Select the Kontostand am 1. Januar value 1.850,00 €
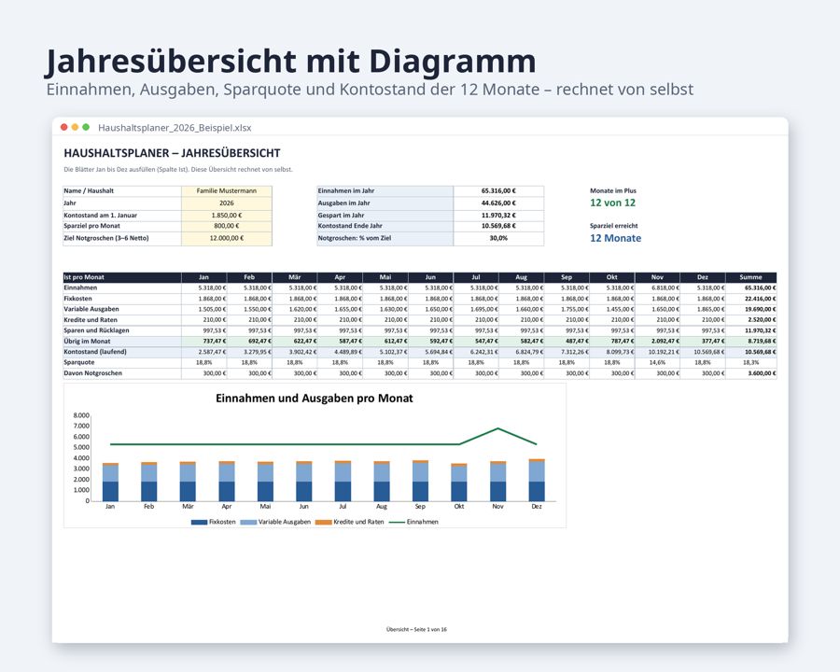Screen dimensions: 840x672 click(x=227, y=215)
